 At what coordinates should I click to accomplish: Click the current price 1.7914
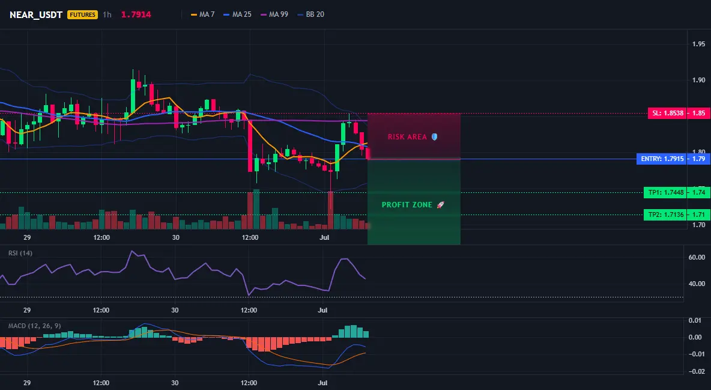136,14
